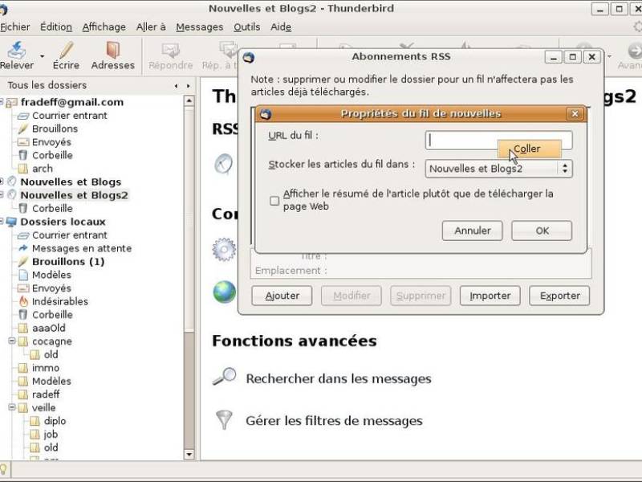Open the Affichage menu
642x482 pixels.
(104, 27)
